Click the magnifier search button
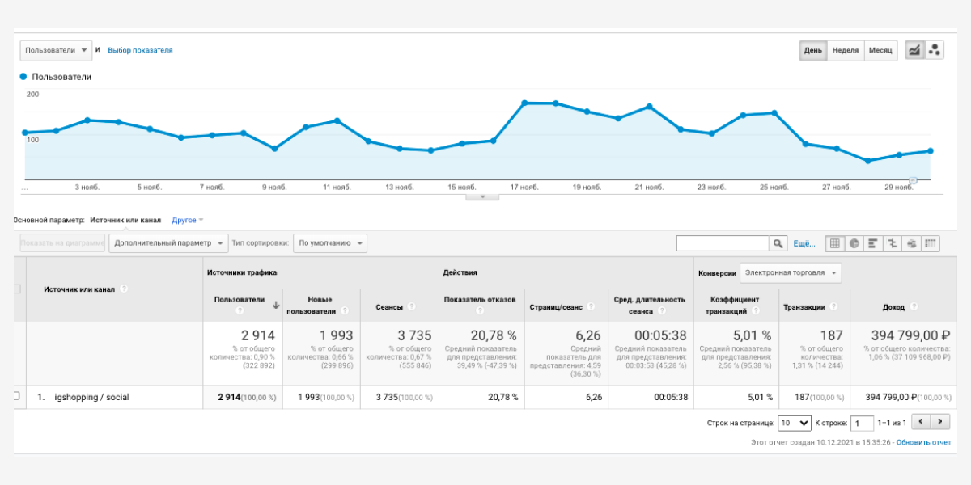 click(778, 243)
